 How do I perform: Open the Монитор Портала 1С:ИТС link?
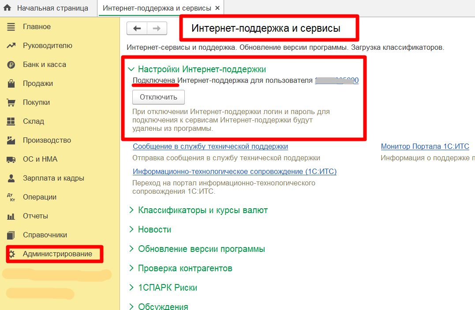[425, 146]
